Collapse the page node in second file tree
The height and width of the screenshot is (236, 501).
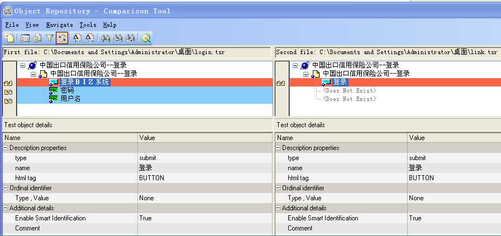(306, 74)
